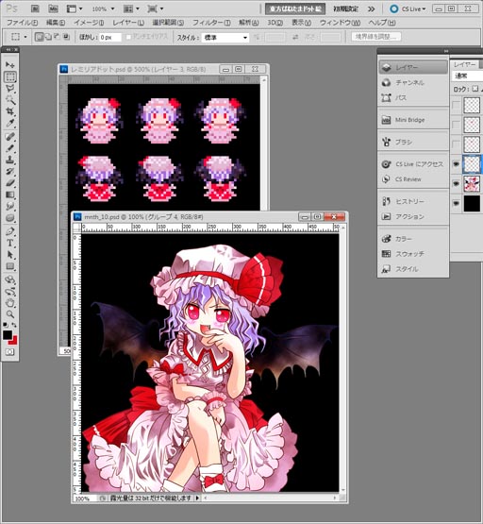Viewport: 483px width, 524px height.
Task: Open the ウィンドウ menu
Action: pyautogui.click(x=341, y=23)
